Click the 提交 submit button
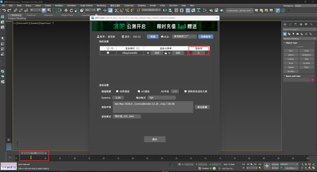This screenshot has height=172, width=317. (155, 139)
